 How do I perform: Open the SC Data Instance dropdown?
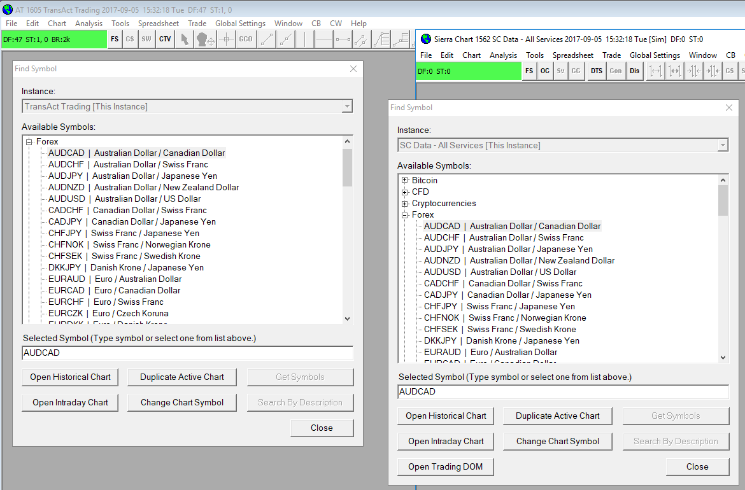(723, 145)
